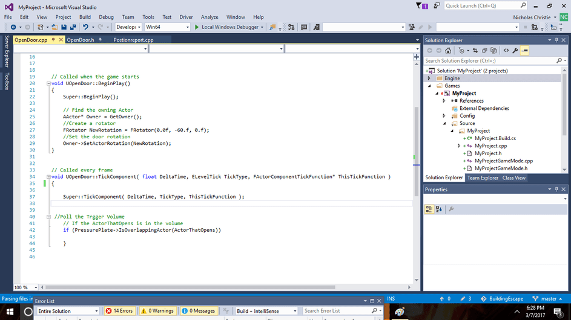
Task: Open the paint app icon on taskbar
Action: point(400,312)
